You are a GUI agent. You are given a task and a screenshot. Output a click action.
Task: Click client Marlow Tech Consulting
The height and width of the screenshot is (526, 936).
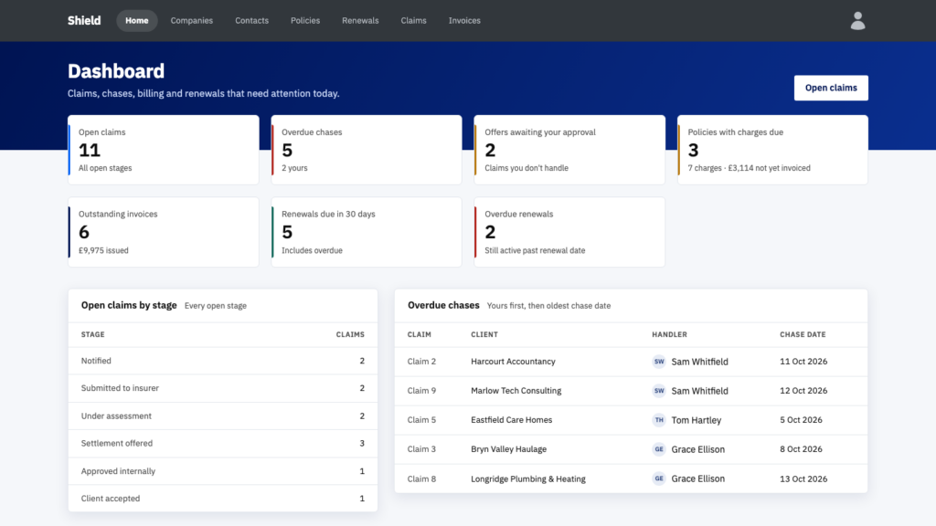(516, 391)
